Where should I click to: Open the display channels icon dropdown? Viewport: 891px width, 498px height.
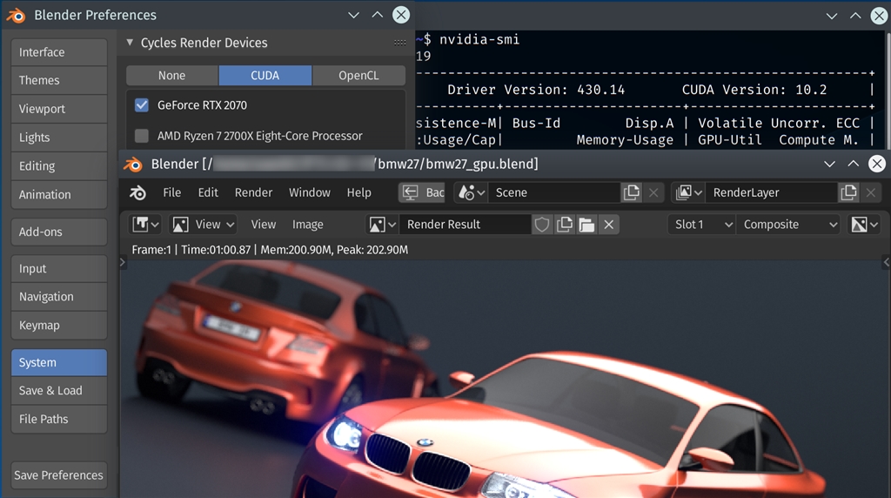pyautogui.click(x=864, y=225)
